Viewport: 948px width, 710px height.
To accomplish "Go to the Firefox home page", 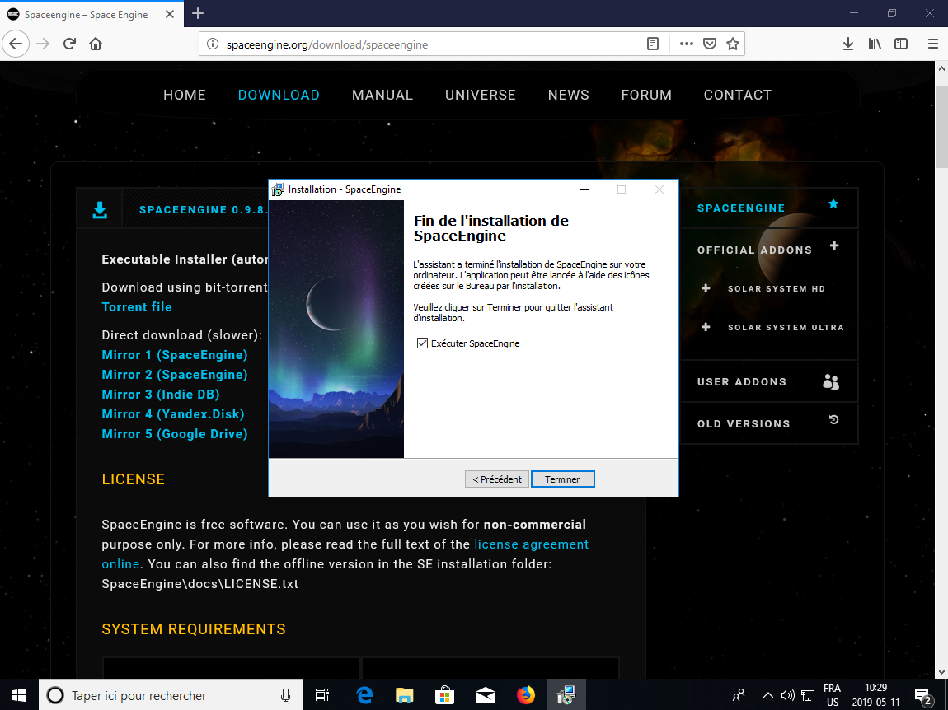I will [x=96, y=44].
